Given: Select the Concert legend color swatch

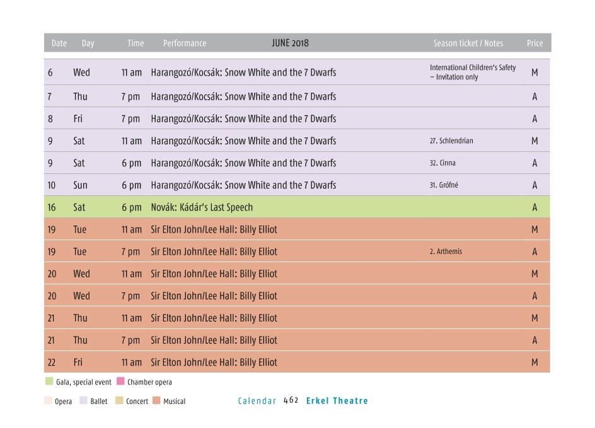Looking at the screenshot, I should point(119,401).
